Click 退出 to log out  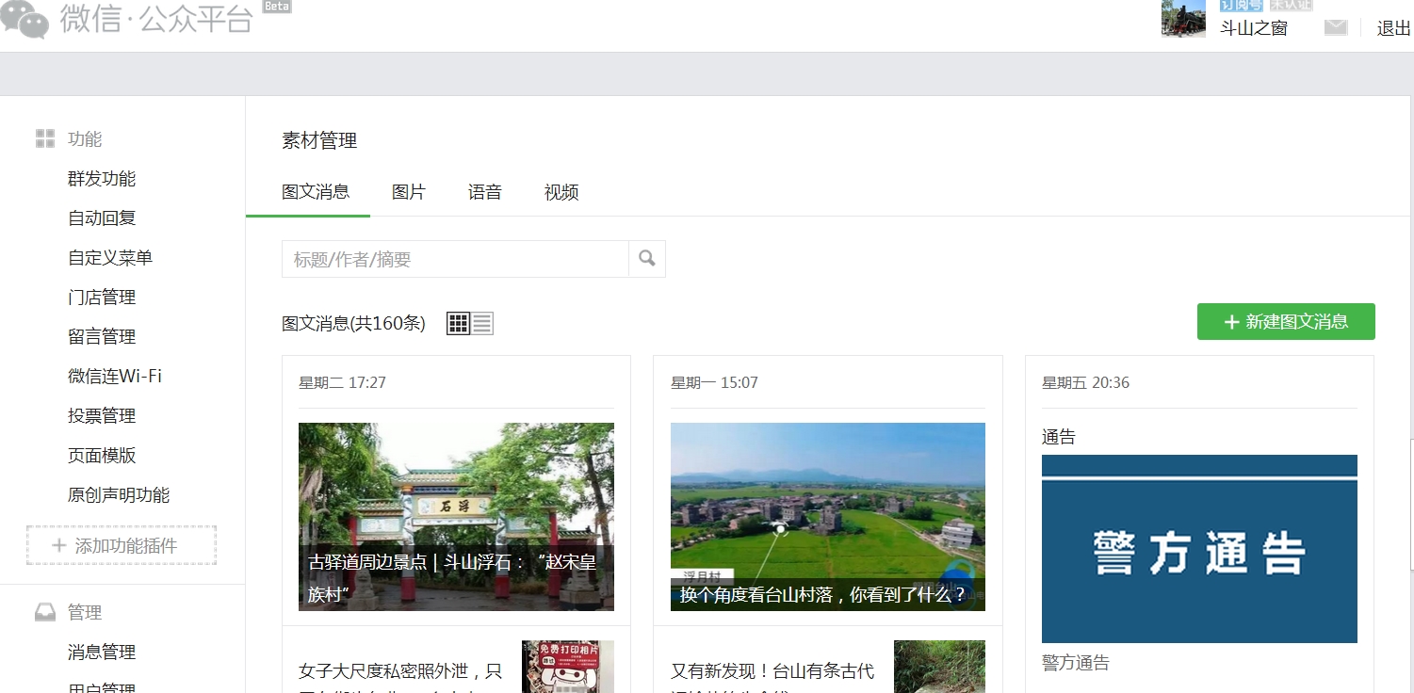[1393, 28]
